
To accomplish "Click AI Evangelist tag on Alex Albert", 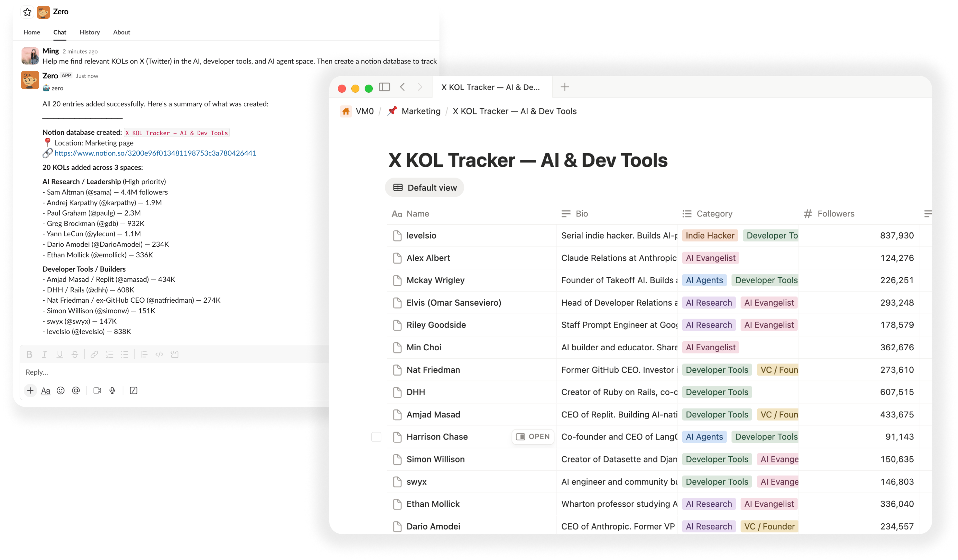I will (x=710, y=258).
